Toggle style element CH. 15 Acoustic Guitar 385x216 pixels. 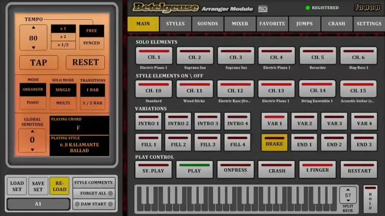[x=358, y=89]
